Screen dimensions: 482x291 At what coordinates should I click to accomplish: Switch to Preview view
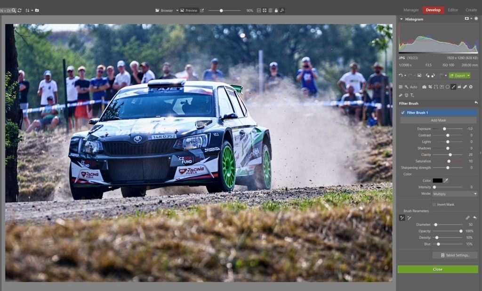coord(189,10)
